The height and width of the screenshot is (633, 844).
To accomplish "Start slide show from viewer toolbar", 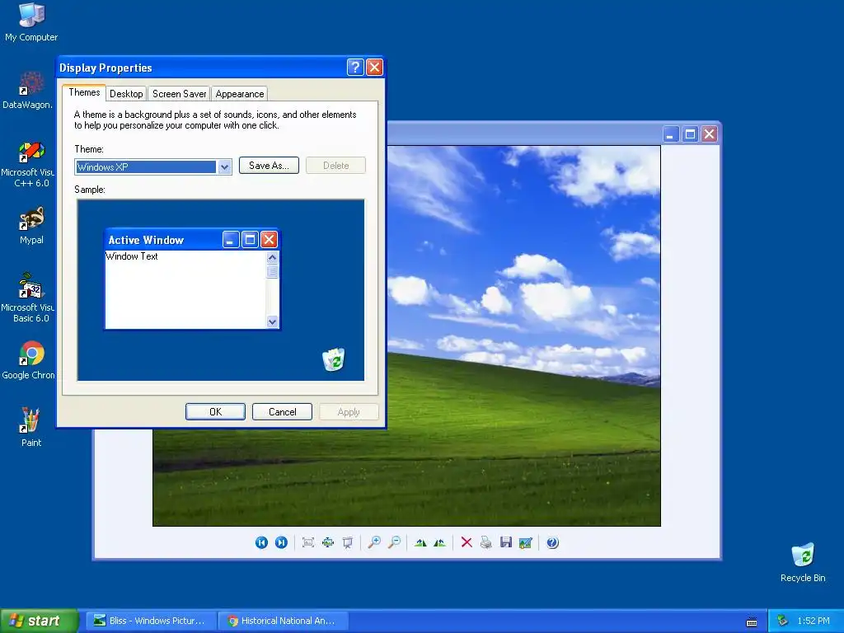I will pos(348,542).
